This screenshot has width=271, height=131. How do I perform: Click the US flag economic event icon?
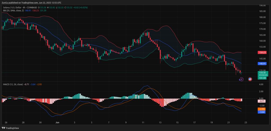pos(250,79)
